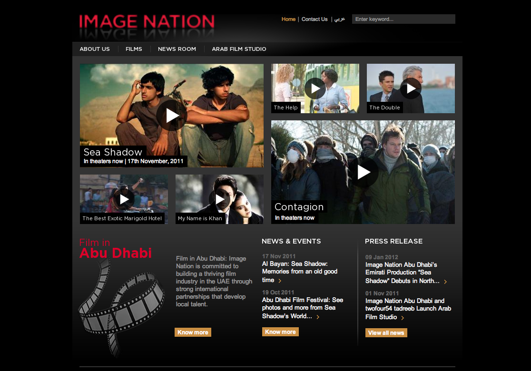
Task: Click the View all news button
Action: click(386, 333)
